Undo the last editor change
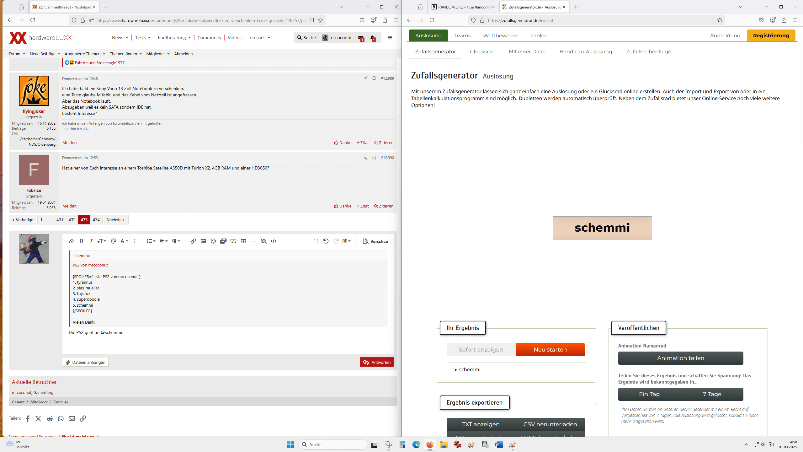Image resolution: width=803 pixels, height=452 pixels. [x=326, y=241]
